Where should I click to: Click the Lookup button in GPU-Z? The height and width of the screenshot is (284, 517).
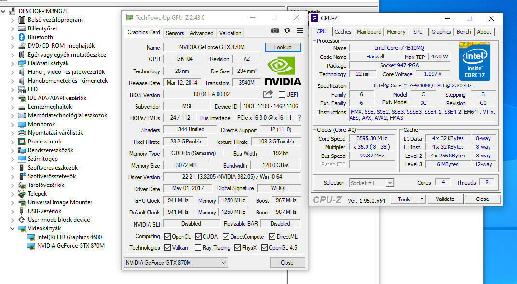[283, 47]
